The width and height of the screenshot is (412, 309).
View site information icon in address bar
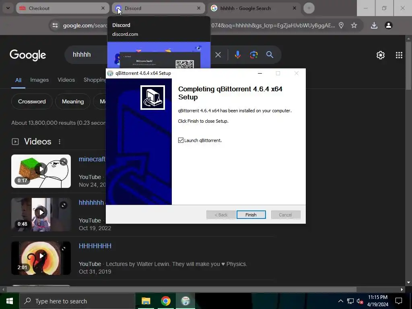coord(55,25)
